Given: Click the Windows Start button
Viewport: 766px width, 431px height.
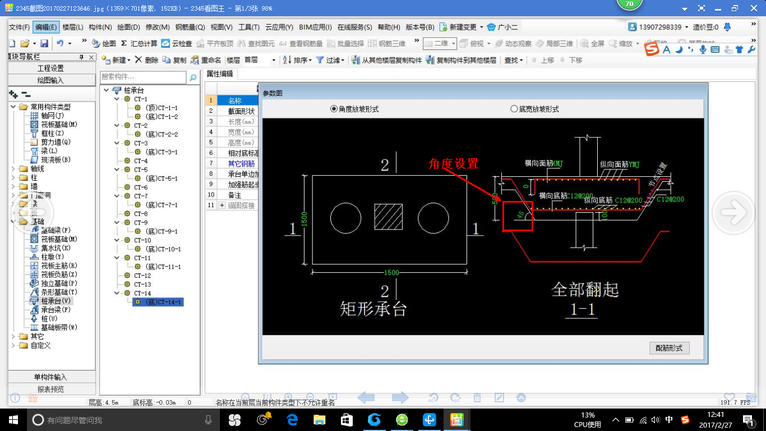Looking at the screenshot, I should (13, 420).
